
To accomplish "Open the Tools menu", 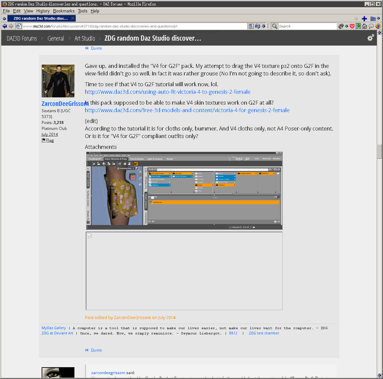I will (83, 11).
